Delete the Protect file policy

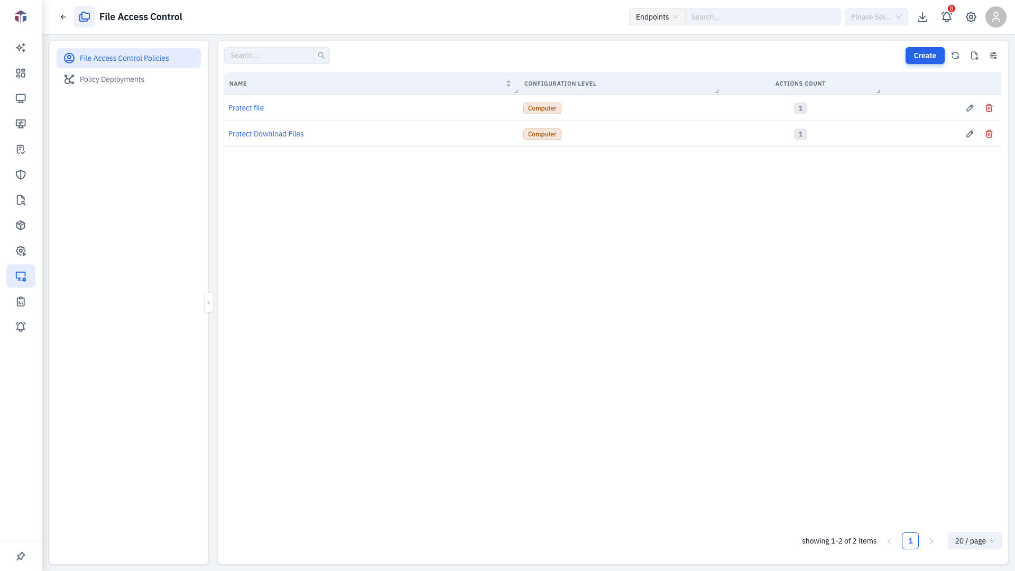[989, 108]
